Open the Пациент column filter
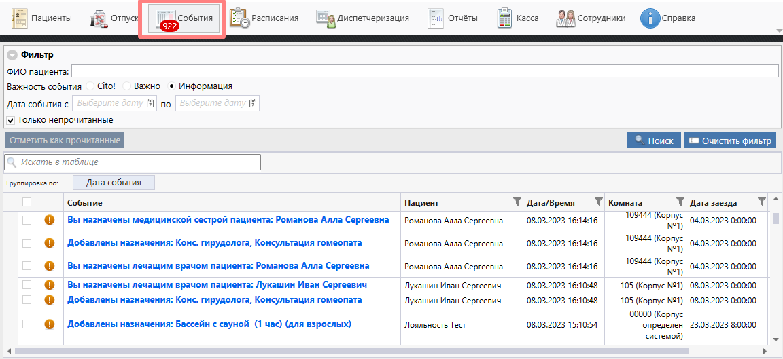Screen dimensions: 783x359 pyautogui.click(x=517, y=202)
